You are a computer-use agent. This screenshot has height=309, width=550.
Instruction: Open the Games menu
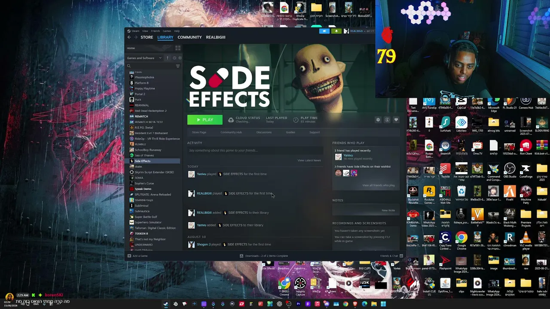click(x=167, y=31)
